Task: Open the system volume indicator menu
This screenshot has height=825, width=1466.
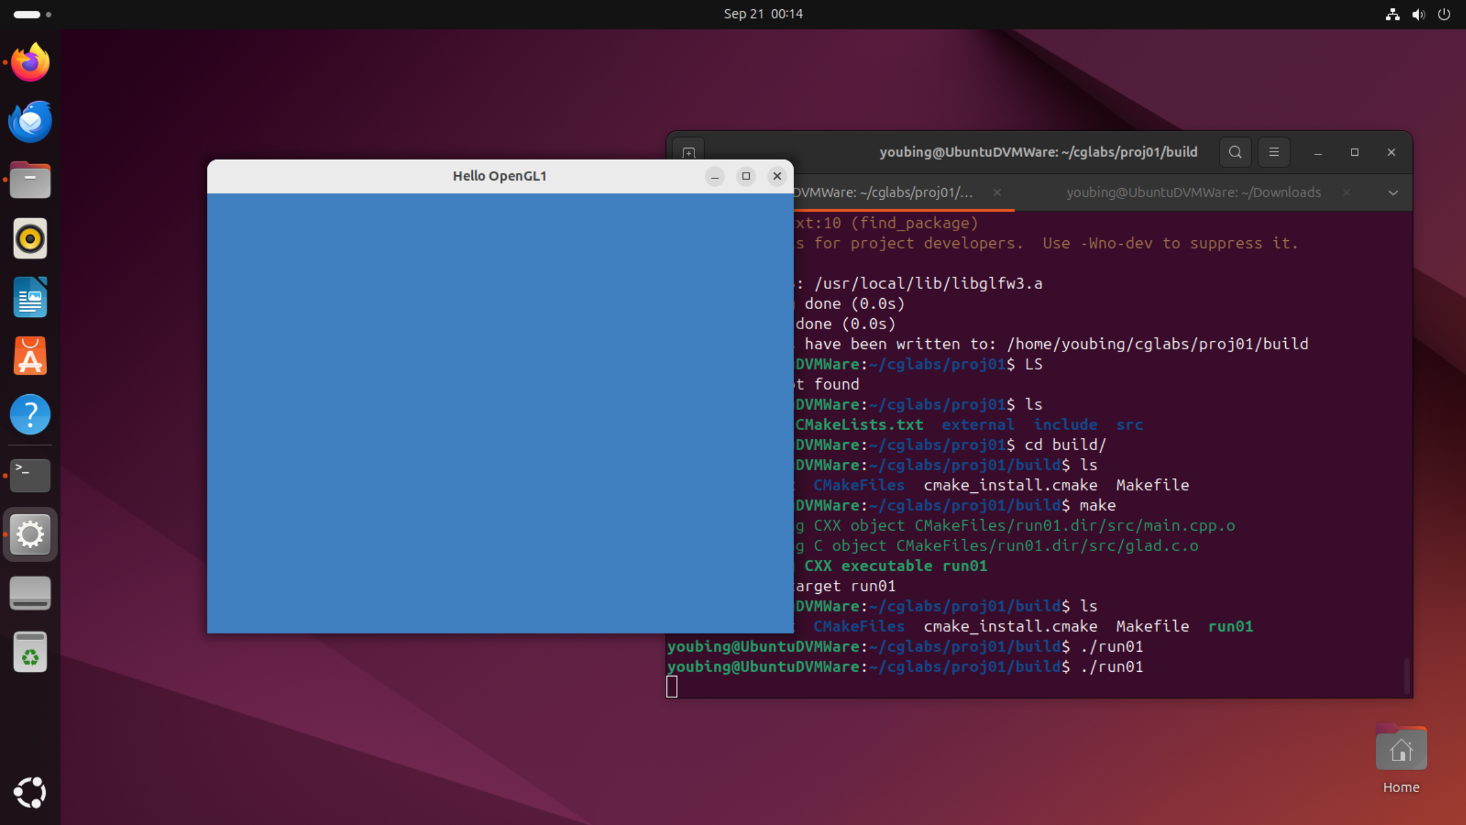Action: point(1419,14)
